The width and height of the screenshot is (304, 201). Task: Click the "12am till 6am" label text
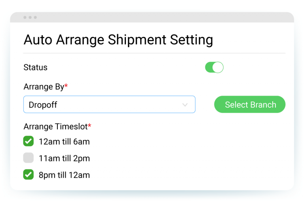click(x=64, y=141)
